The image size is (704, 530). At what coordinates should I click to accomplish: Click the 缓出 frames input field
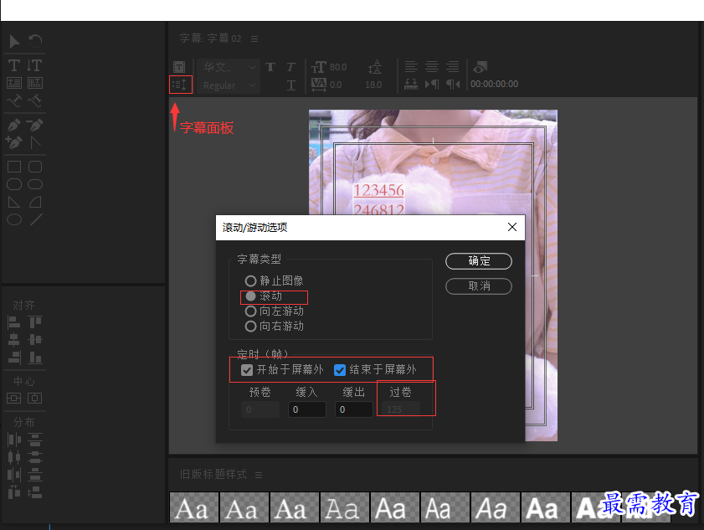click(354, 409)
